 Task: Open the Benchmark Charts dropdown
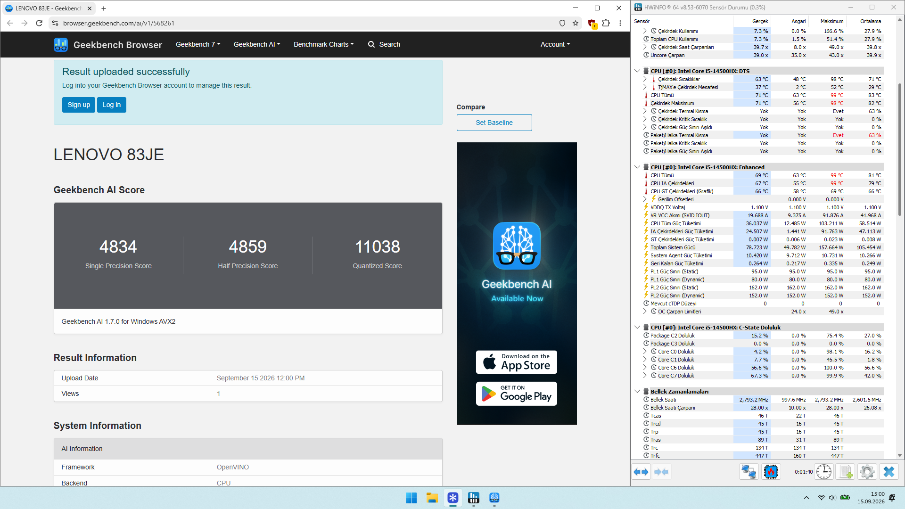point(324,44)
